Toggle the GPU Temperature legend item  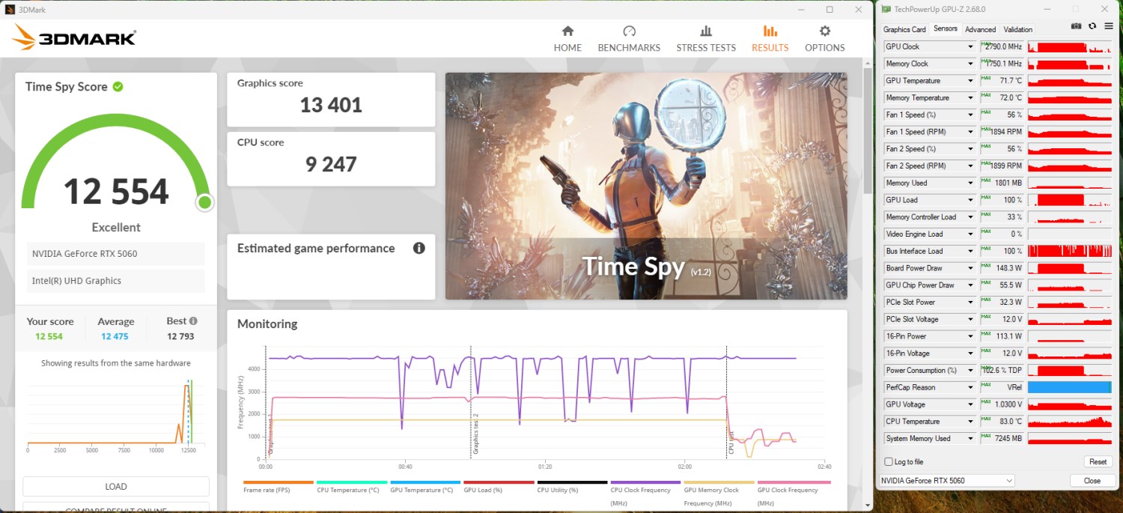click(425, 487)
